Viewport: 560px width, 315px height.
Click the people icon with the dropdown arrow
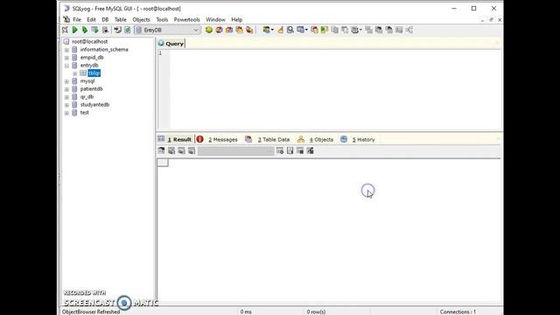[268, 30]
